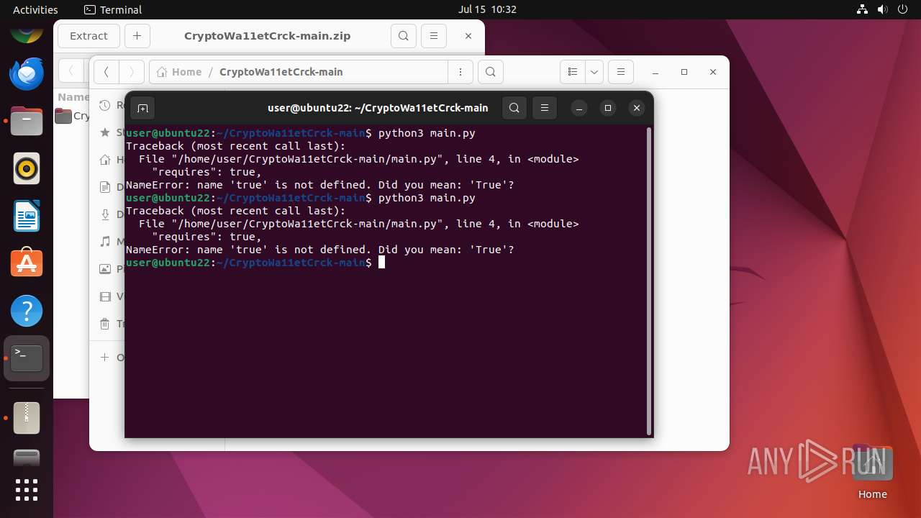
Task: Maximize the Files window
Action: point(684,72)
